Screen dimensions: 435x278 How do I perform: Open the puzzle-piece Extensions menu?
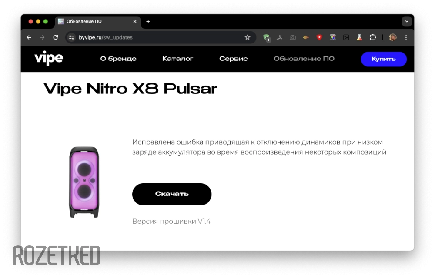point(373,37)
